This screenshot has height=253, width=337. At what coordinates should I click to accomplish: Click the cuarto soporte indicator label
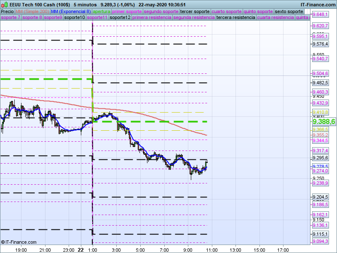point(226,11)
